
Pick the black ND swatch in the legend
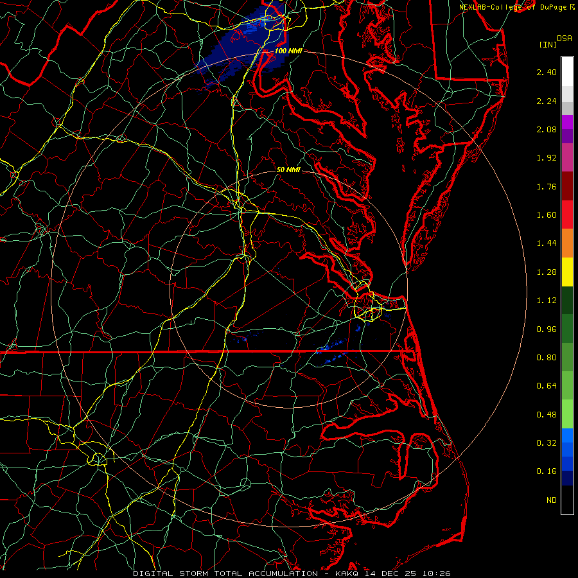click(x=567, y=500)
